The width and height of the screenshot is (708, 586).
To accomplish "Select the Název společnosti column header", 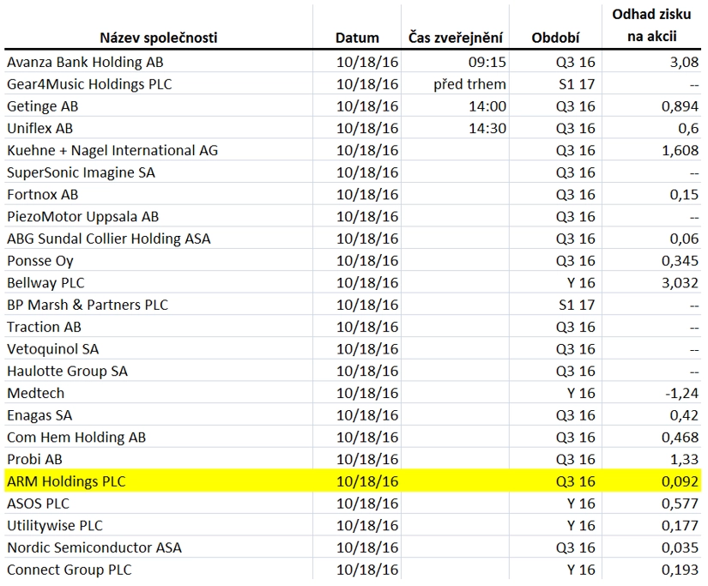I will pyautogui.click(x=159, y=38).
